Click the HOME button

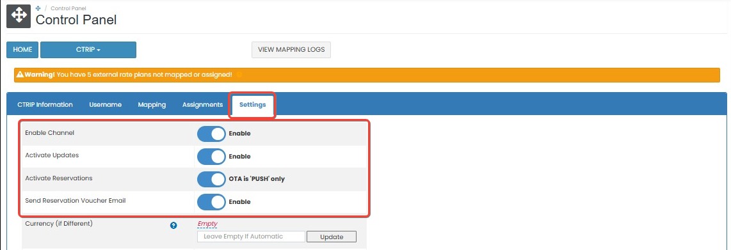22,50
